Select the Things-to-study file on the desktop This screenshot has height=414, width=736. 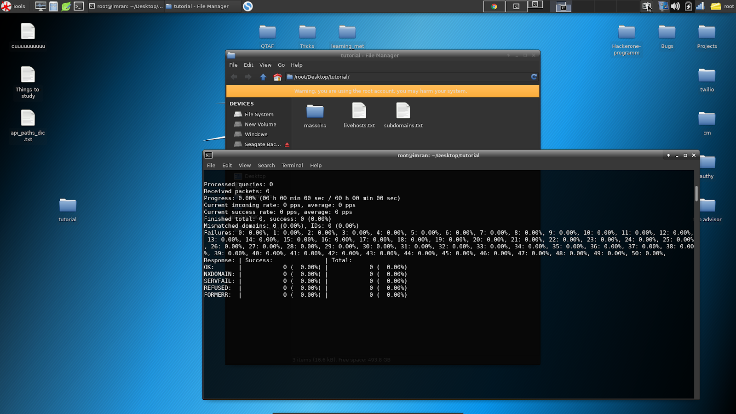click(28, 82)
